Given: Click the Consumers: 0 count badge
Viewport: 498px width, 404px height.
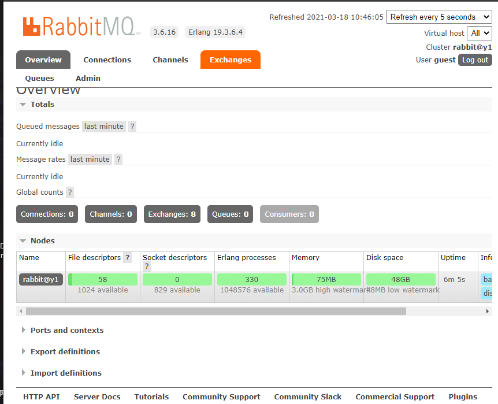Looking at the screenshot, I should [289, 214].
